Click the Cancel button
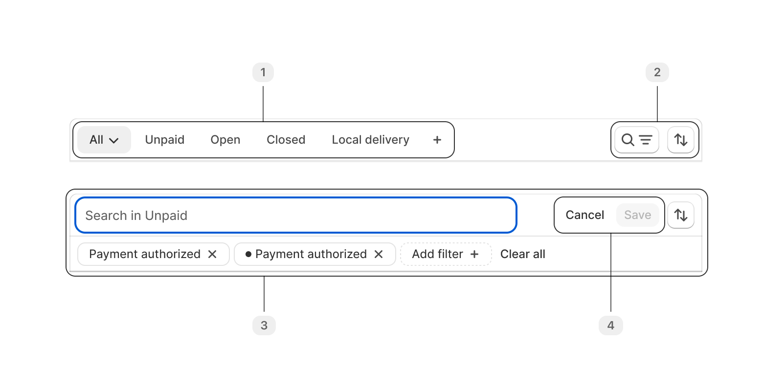Viewport: 763px width, 391px height. [x=585, y=215]
